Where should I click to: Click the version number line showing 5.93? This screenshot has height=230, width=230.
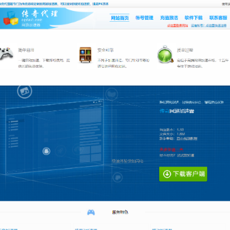(x=172, y=130)
